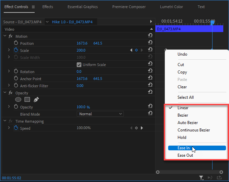Open the Blend Mode Normal dropdown
Screen dimensions: 229x182
100,114
